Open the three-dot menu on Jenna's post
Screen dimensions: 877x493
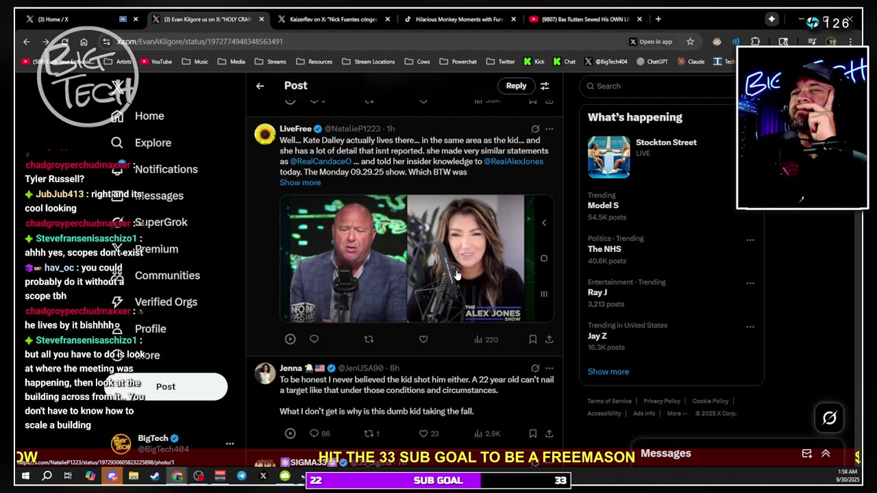(549, 368)
